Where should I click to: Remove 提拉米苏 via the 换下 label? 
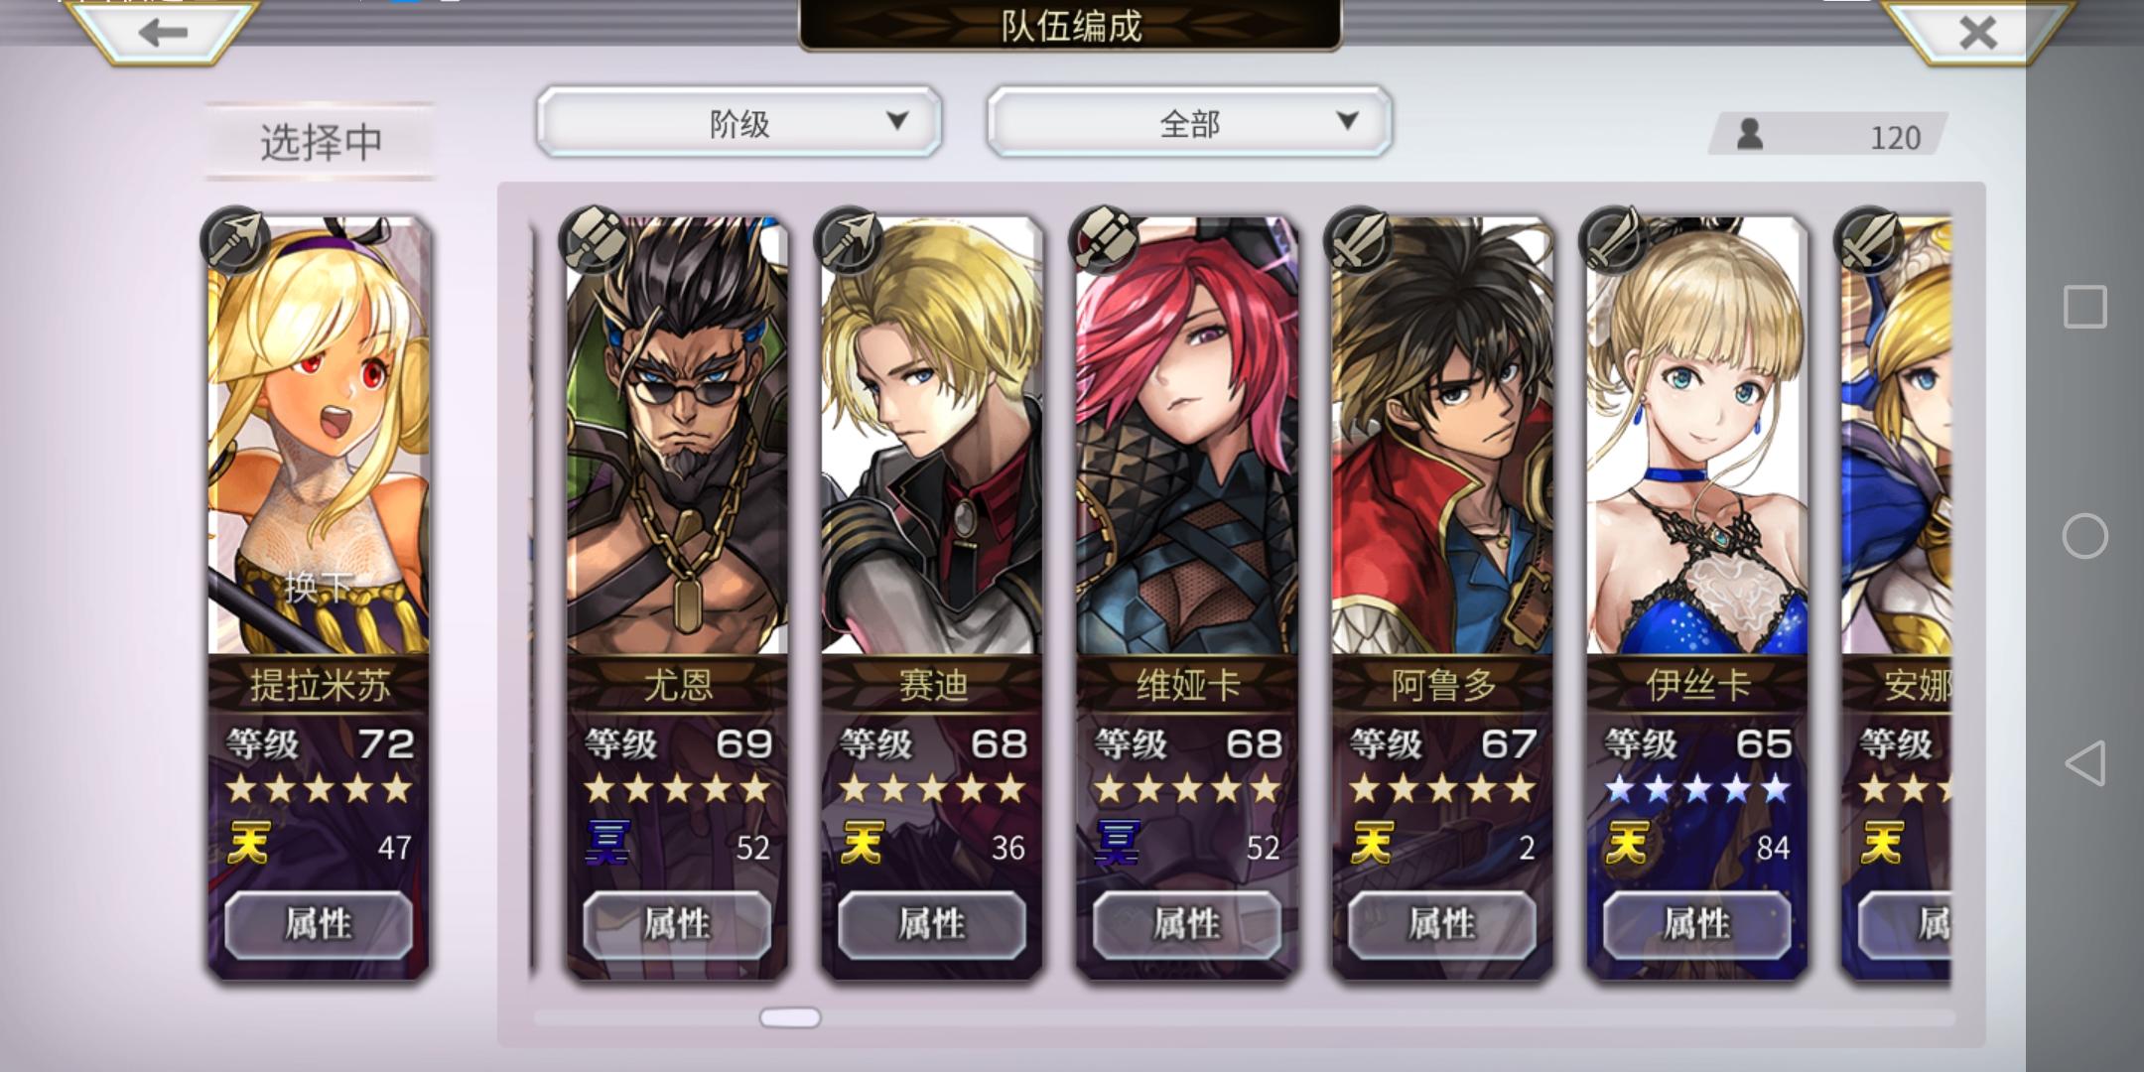click(x=318, y=587)
